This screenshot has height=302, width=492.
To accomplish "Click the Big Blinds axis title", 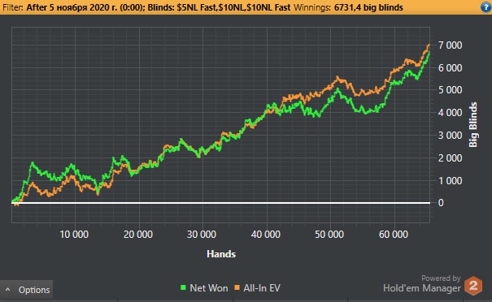I will (472, 125).
